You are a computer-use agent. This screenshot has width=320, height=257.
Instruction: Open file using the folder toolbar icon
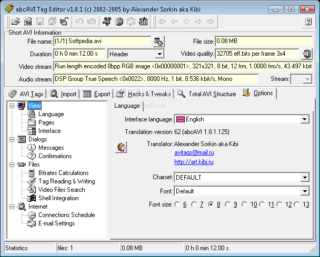click(x=15, y=22)
